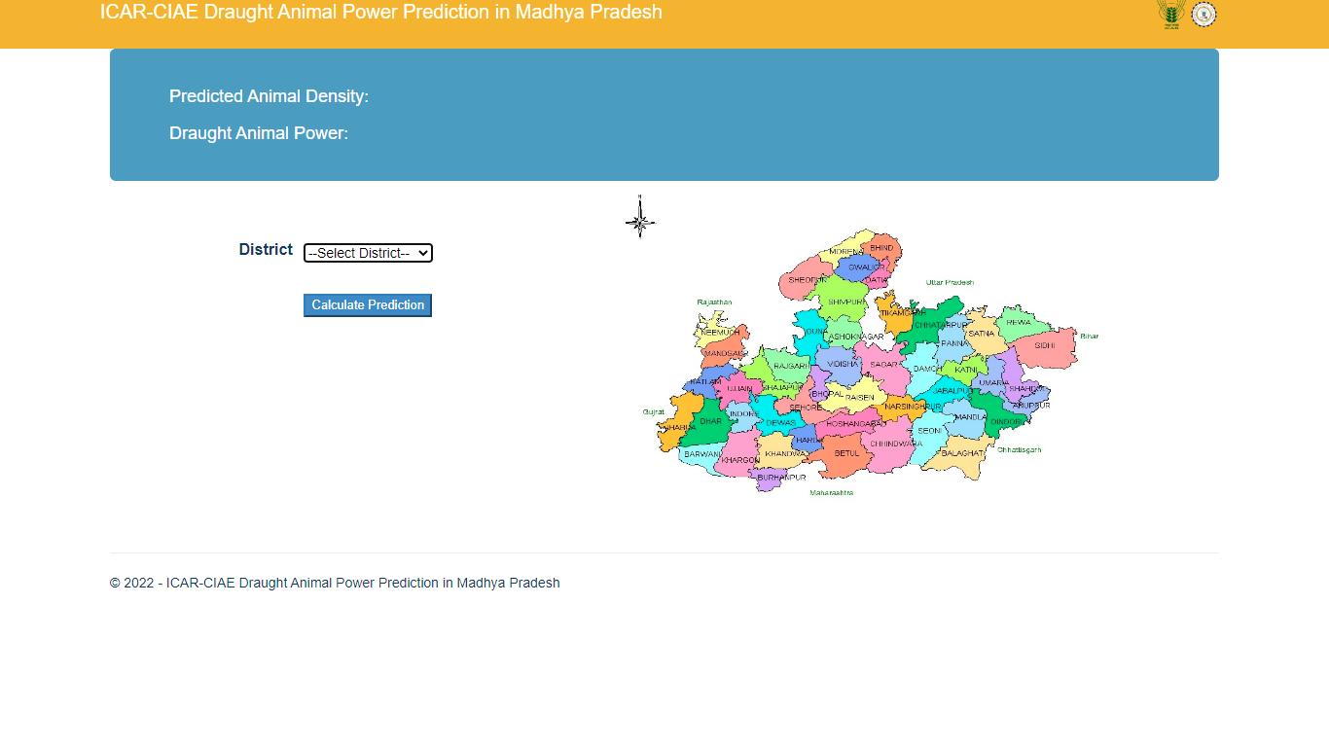
Task: Click the Draught Animal Power label
Action: point(258,133)
